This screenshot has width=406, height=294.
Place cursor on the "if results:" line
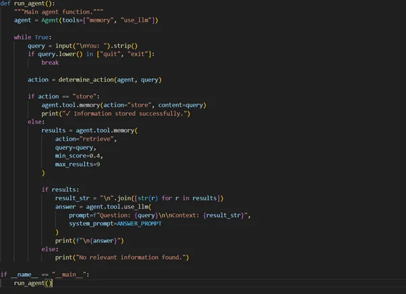(x=60, y=189)
